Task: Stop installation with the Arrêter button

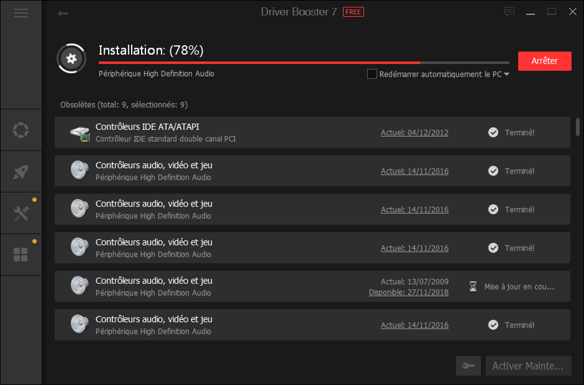Action: coord(544,61)
